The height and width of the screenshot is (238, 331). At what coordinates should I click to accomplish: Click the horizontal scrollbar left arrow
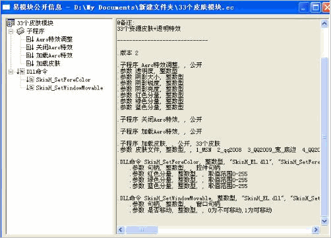tap(121, 229)
